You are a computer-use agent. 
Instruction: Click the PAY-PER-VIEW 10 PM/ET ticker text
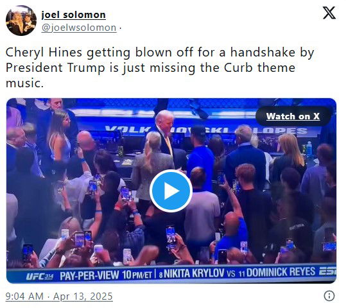point(106,275)
